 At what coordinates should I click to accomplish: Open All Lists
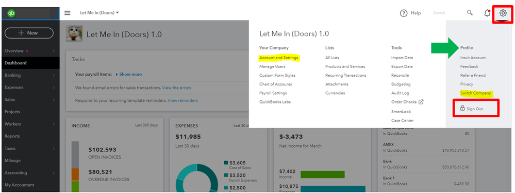tap(332, 58)
